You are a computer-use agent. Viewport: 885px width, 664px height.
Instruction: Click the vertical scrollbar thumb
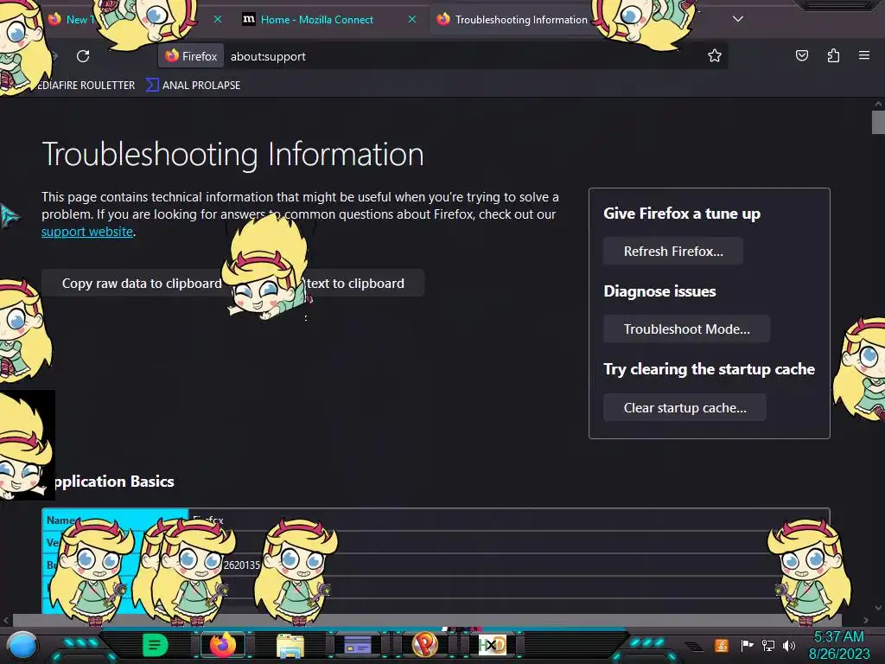tap(878, 123)
